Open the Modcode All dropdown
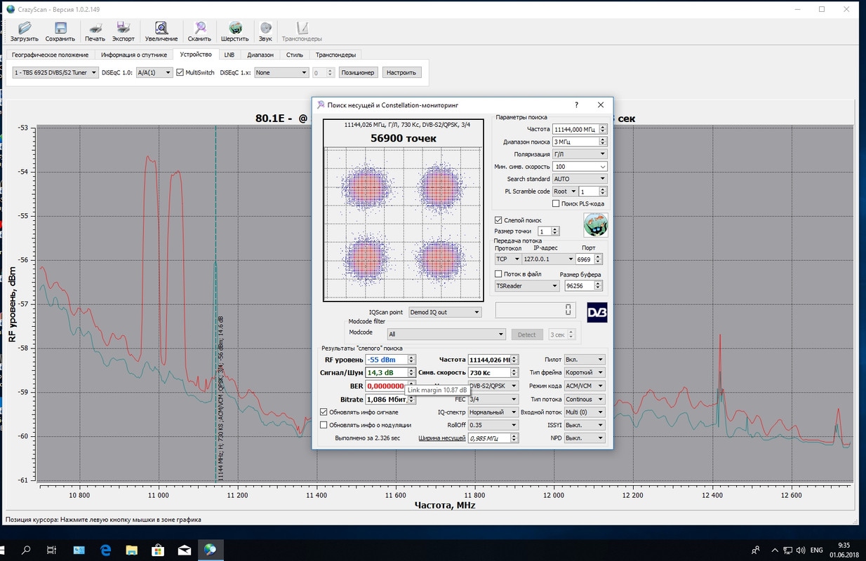The image size is (866, 561). [446, 335]
